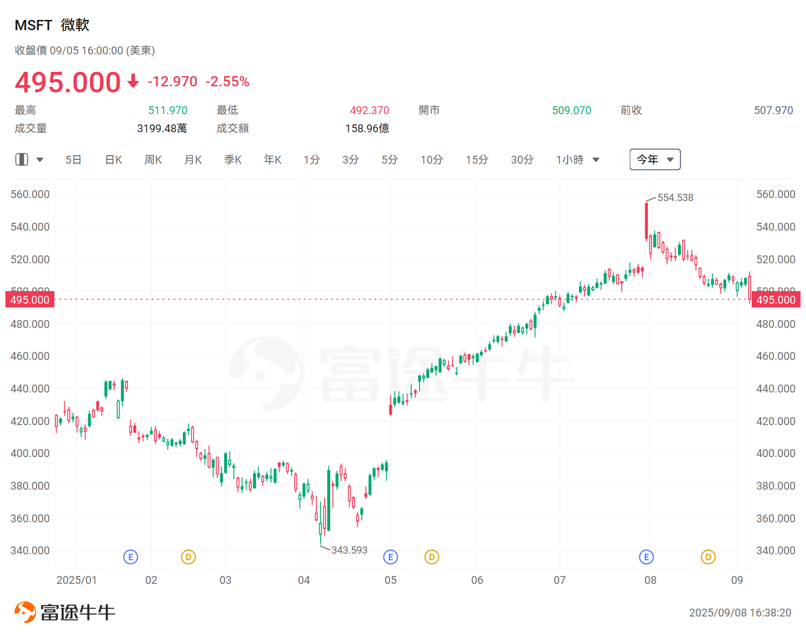Select the 季K quarterly chart tab

[x=232, y=159]
